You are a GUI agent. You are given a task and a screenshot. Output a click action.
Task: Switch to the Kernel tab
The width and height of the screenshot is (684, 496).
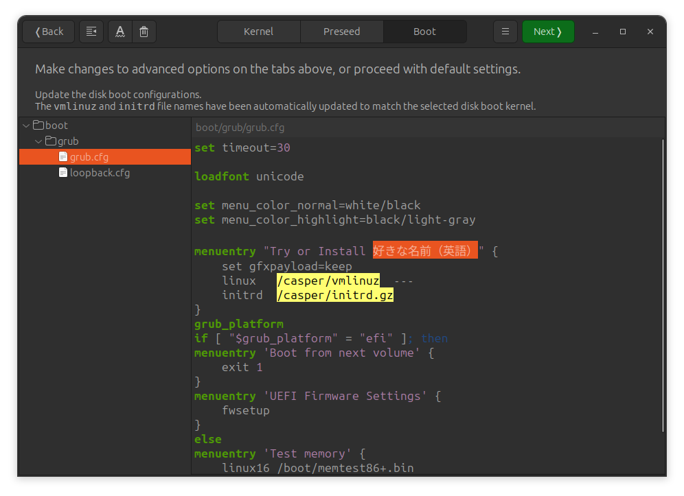click(x=259, y=31)
